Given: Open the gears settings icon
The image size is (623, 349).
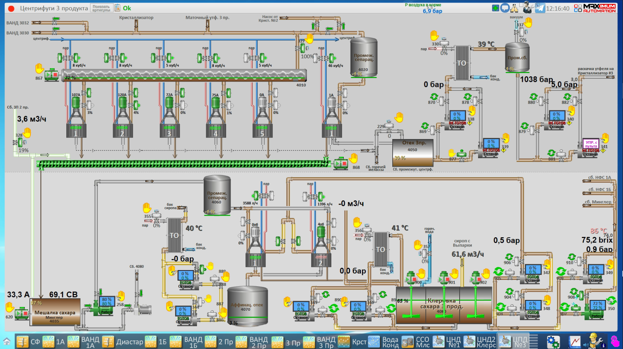Looking at the screenshot, I should click(x=553, y=342).
